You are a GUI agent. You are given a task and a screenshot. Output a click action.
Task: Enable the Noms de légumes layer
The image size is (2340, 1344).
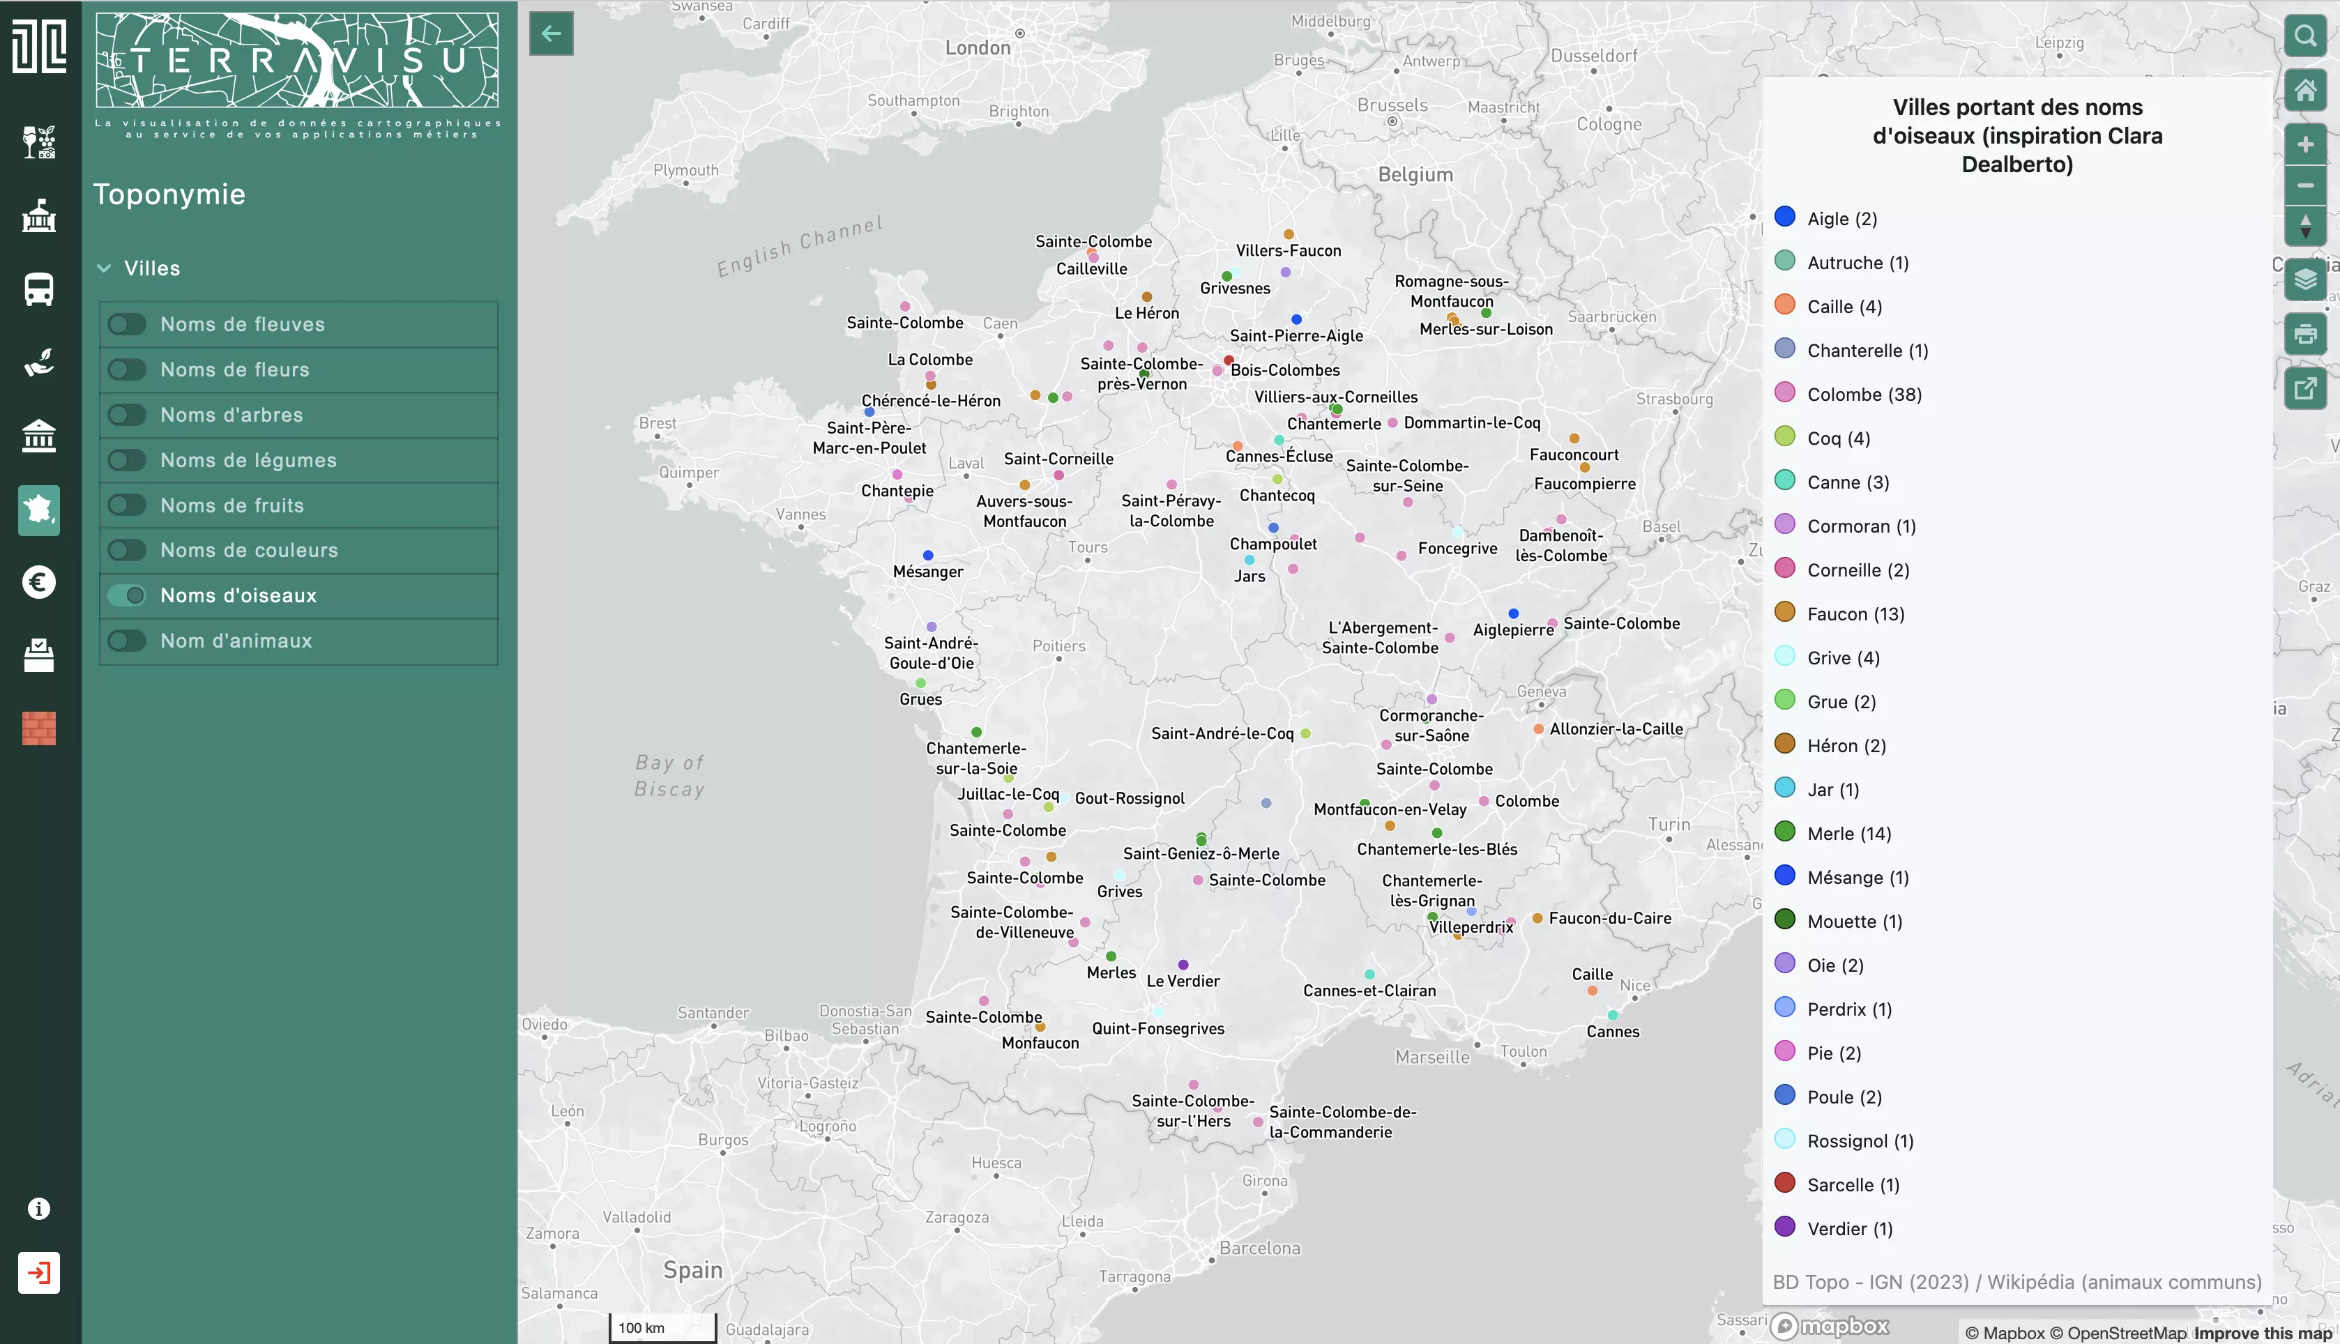pyautogui.click(x=128, y=459)
